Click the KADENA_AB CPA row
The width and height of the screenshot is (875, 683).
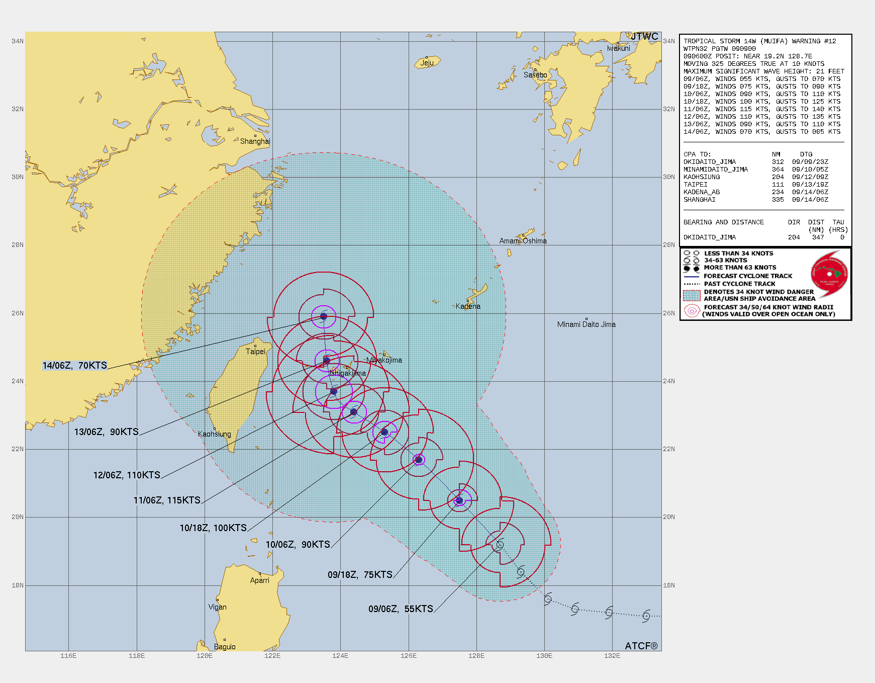click(x=756, y=192)
